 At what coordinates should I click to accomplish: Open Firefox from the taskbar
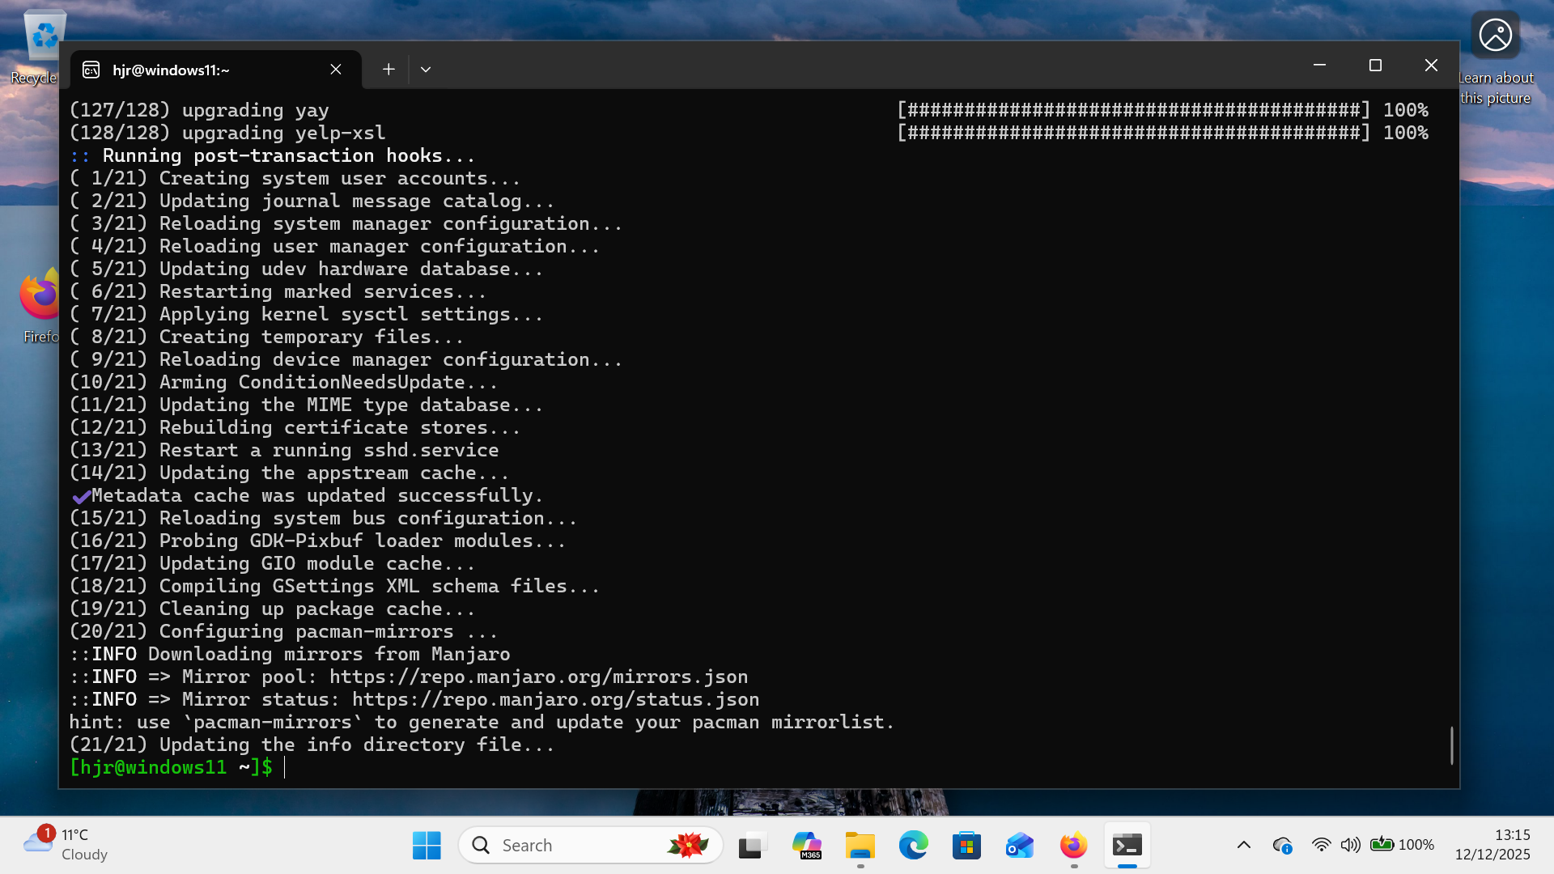pos(1072,845)
